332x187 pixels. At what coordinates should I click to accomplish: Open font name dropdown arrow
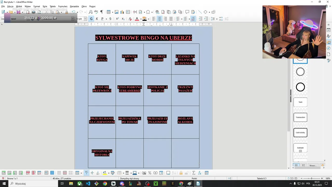tap(73, 19)
